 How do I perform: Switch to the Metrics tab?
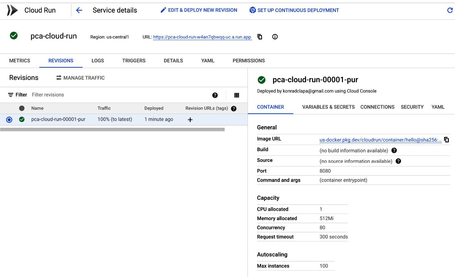click(20, 61)
